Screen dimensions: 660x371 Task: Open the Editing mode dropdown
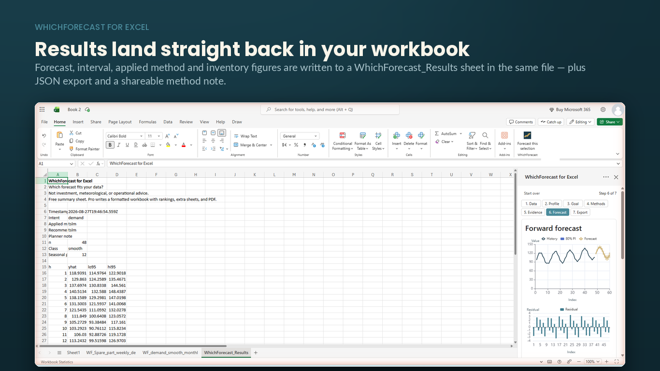581,122
